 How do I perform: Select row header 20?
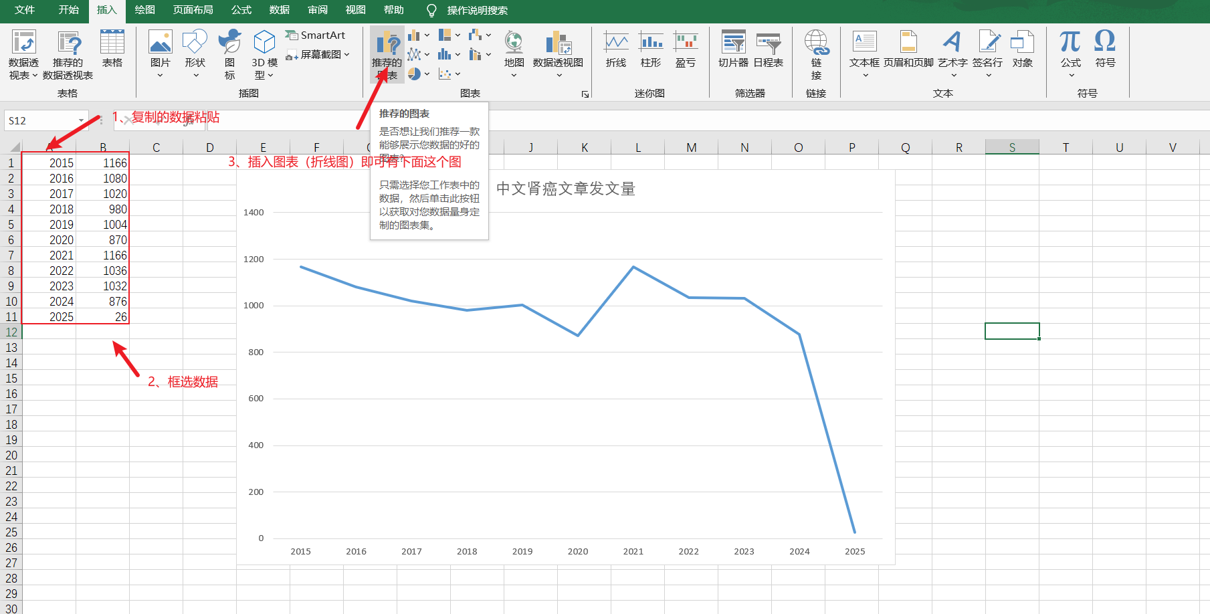11,455
